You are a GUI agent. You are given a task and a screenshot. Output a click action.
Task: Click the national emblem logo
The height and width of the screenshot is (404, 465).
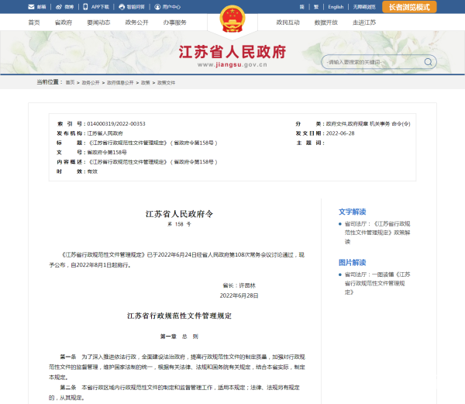coord(232,19)
